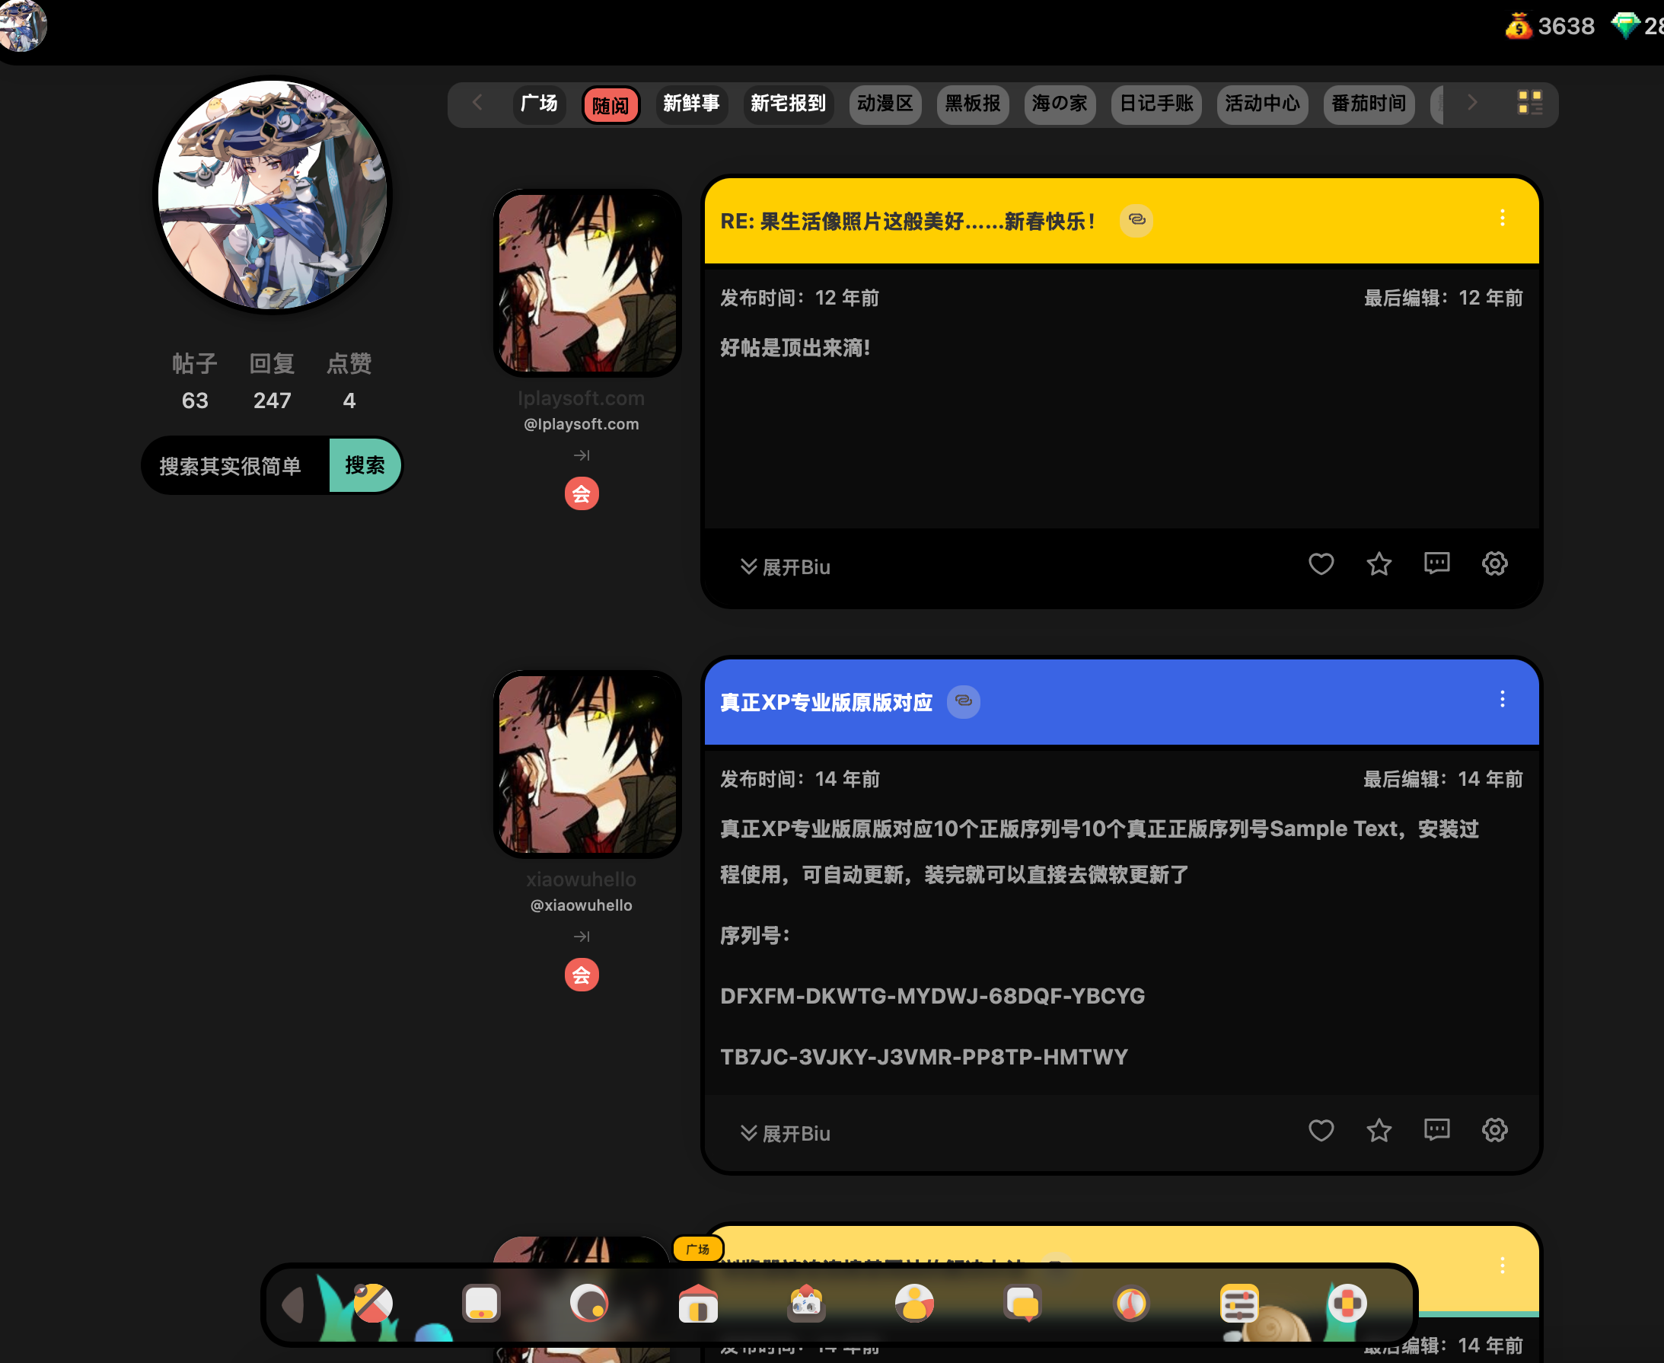Image resolution: width=1664 pixels, height=1363 pixels.
Task: Expand Biu on the 真正XP专业版 post
Action: [785, 1134]
